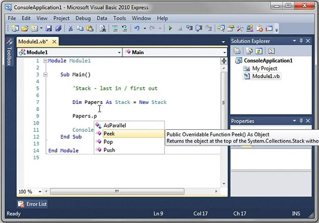Open the Undo history dropdown arrow
319x223 pixels.
145,28
